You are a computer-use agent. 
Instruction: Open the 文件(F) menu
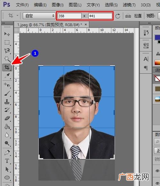(22, 5)
